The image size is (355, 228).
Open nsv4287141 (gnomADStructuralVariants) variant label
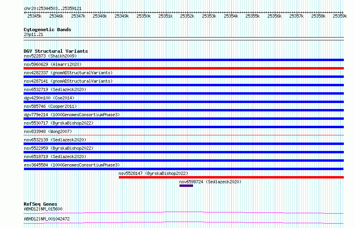point(68,81)
